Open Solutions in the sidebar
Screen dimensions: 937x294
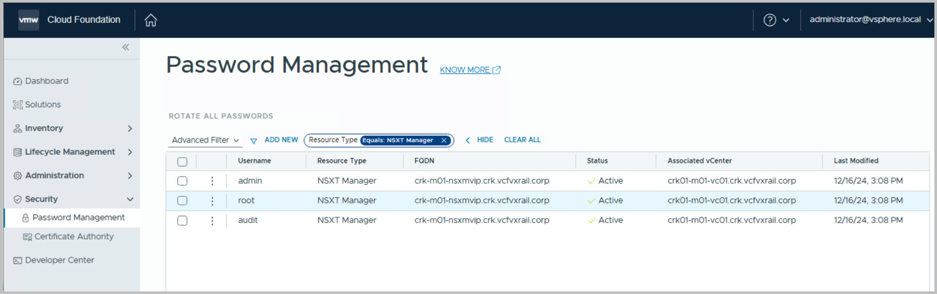43,105
